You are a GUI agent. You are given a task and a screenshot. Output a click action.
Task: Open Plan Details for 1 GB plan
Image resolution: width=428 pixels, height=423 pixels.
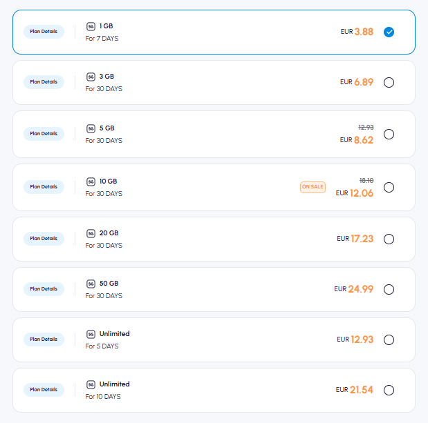(44, 32)
